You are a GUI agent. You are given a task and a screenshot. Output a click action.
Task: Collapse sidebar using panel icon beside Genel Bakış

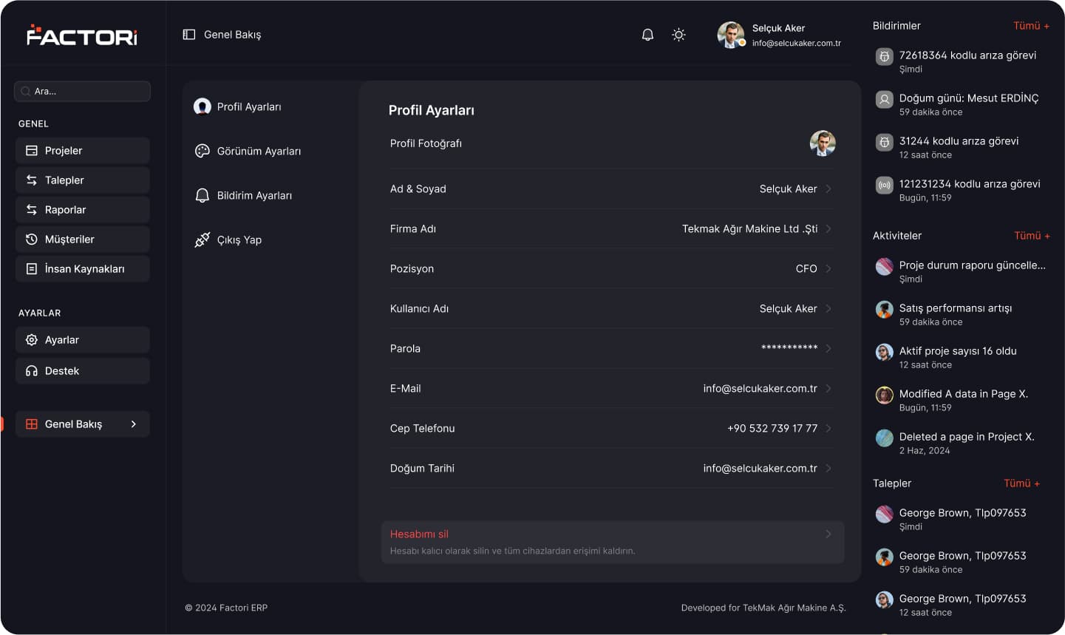pos(189,35)
